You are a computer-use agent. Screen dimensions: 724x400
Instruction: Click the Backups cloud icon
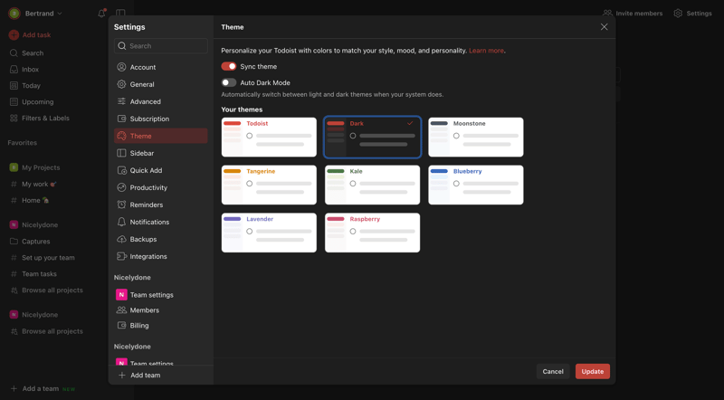[x=121, y=239]
